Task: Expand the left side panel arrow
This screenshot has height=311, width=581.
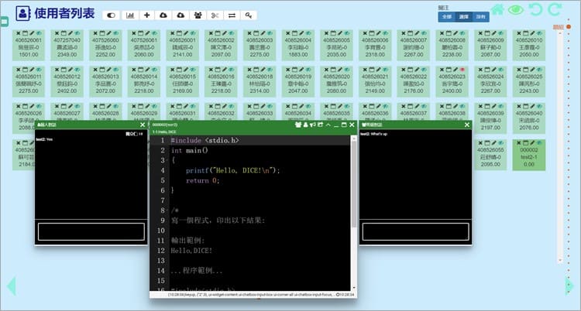Action: pos(11,285)
